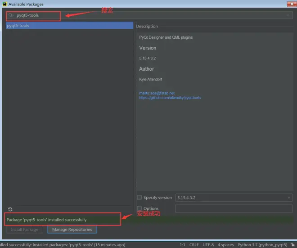Click the reload packages list icon
Image resolution: width=297 pixels, height=248 pixels.
click(10, 209)
